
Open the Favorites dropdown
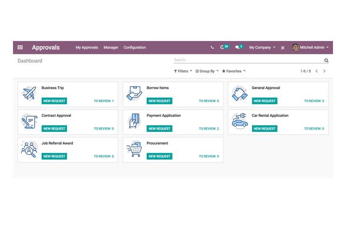coord(234,71)
